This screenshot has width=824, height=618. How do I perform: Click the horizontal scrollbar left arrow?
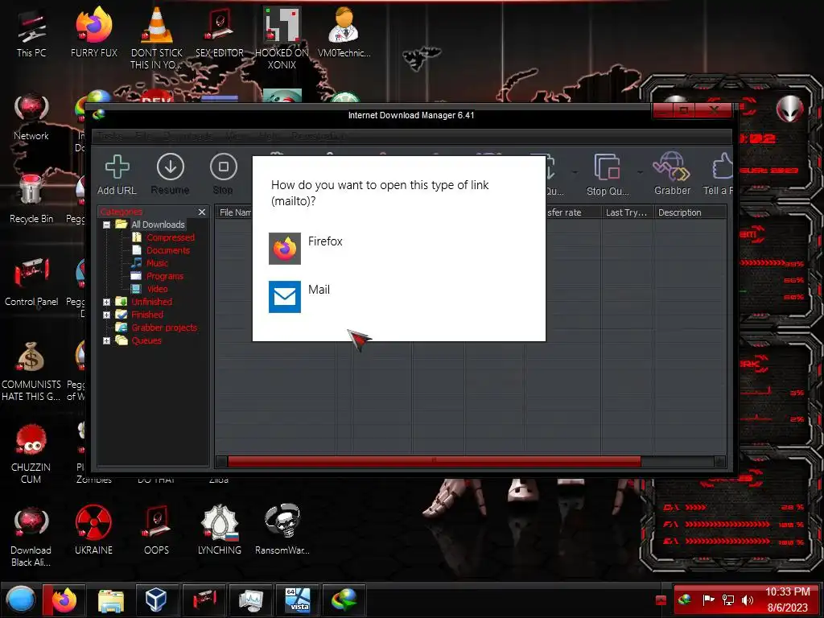coord(221,462)
